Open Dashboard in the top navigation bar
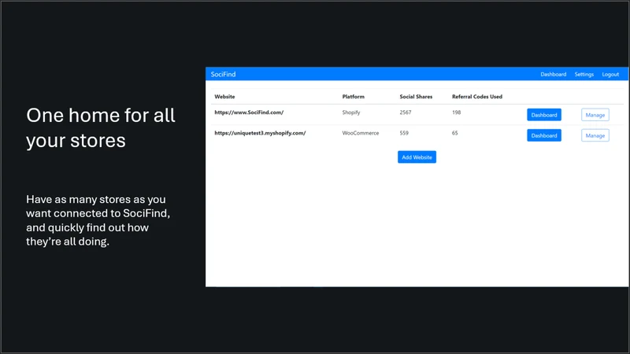Viewport: 630px width, 354px height. 553,74
